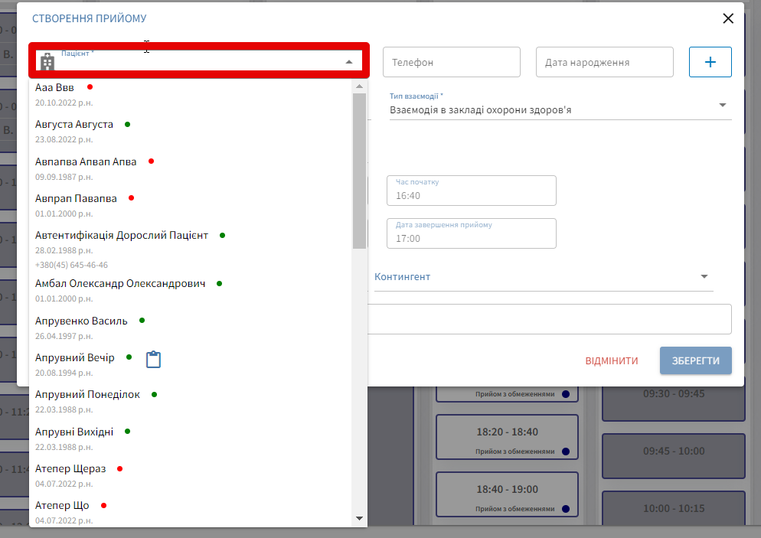The width and height of the screenshot is (761, 538).
Task: Click clipboard icon next to Апрувний Вечір
Action: [153, 359]
